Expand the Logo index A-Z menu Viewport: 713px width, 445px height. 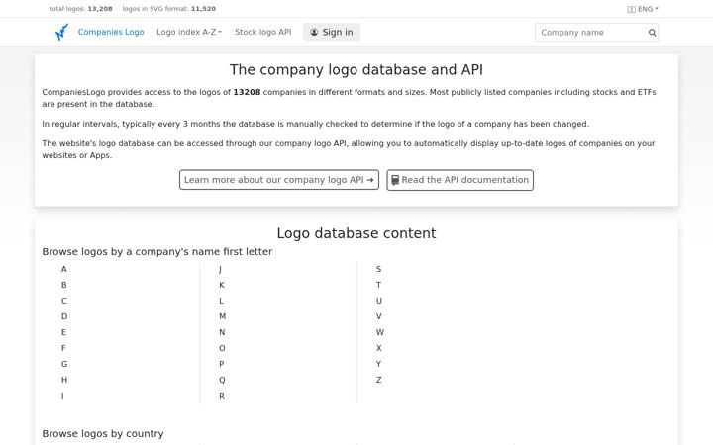pyautogui.click(x=189, y=32)
